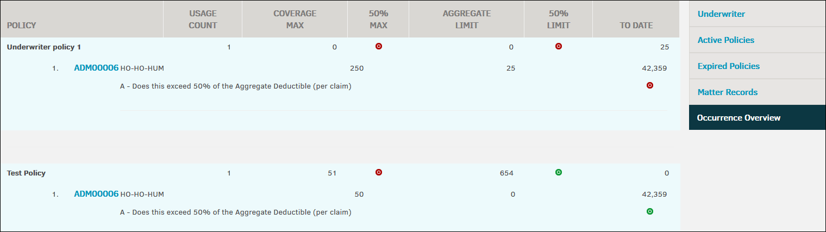Click the Usage Count column header
The width and height of the screenshot is (826, 232).
(203, 19)
